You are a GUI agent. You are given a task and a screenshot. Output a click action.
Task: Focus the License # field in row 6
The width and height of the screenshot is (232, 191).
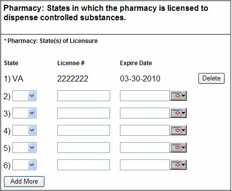tap(83, 165)
